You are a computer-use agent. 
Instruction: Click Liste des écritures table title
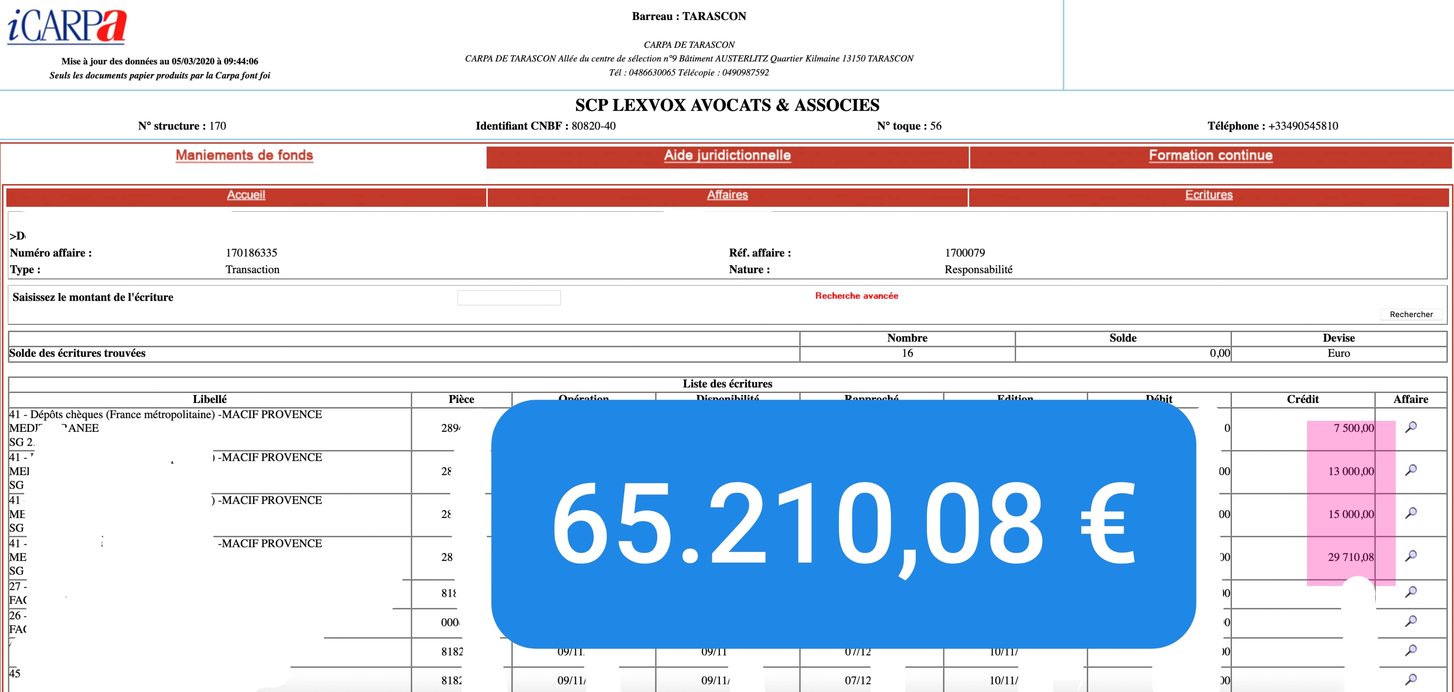coord(727,384)
